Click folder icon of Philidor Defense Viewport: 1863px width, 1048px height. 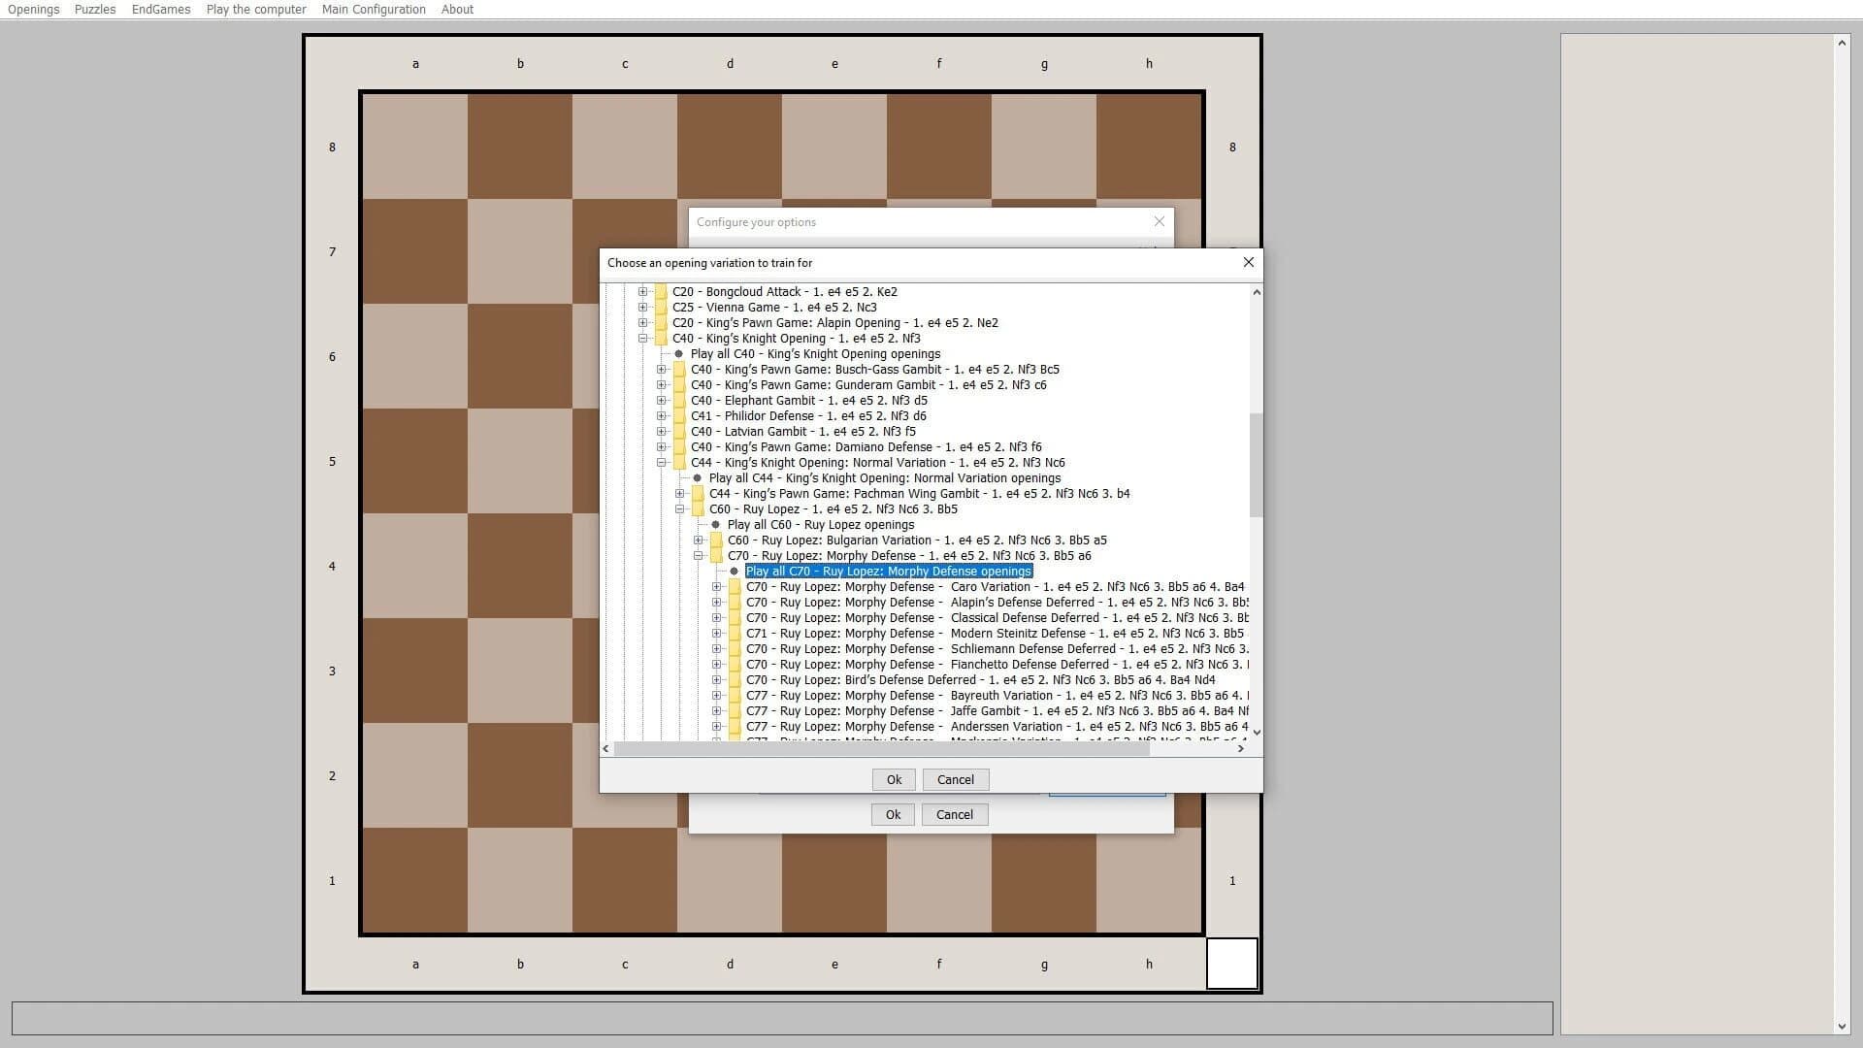tap(679, 415)
